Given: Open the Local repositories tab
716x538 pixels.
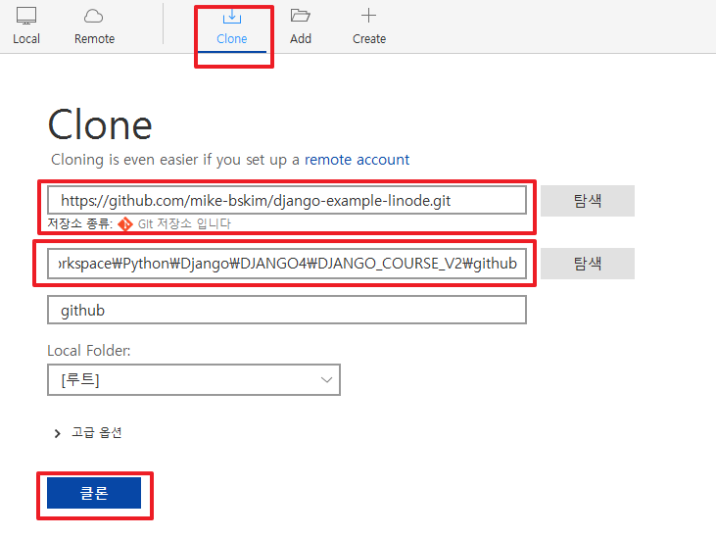Looking at the screenshot, I should pos(26,26).
